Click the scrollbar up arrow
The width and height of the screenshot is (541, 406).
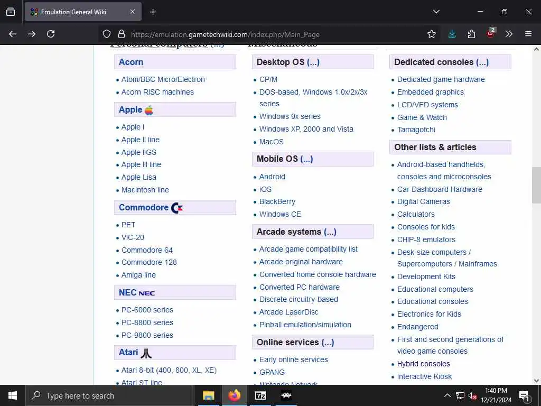[536, 49]
